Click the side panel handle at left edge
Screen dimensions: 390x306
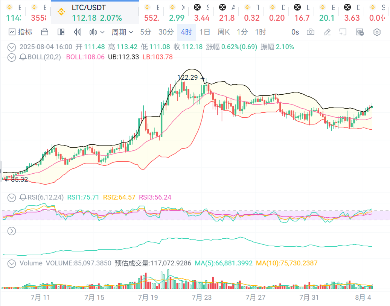[x=1, y=171]
